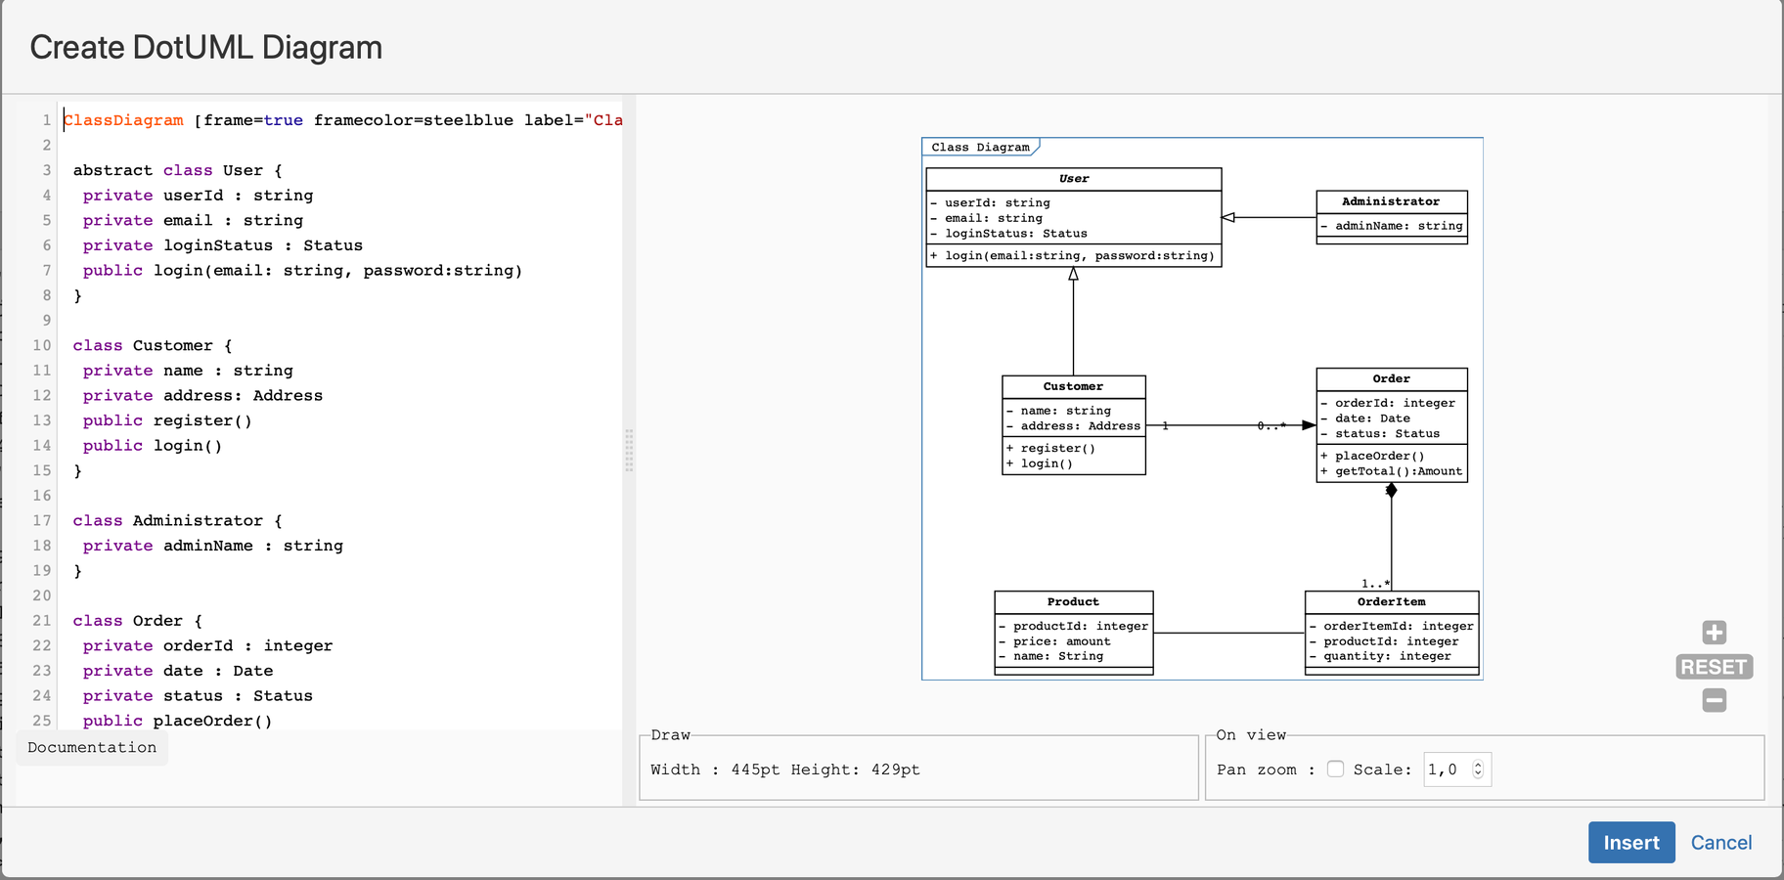Click the Scale stepper arrows

coord(1479,770)
